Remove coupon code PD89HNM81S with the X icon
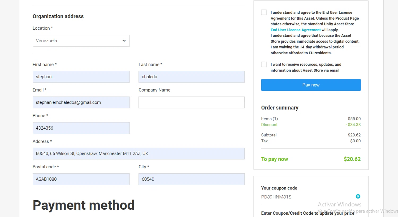 (x=358, y=196)
